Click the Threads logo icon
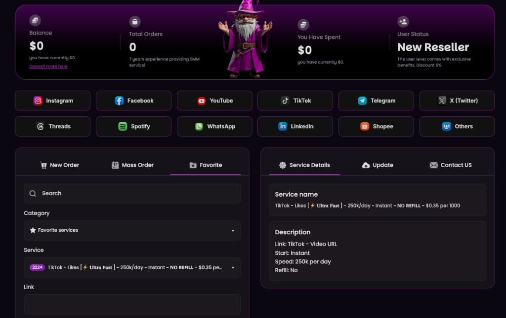This screenshot has width=506, height=318. 41,127
